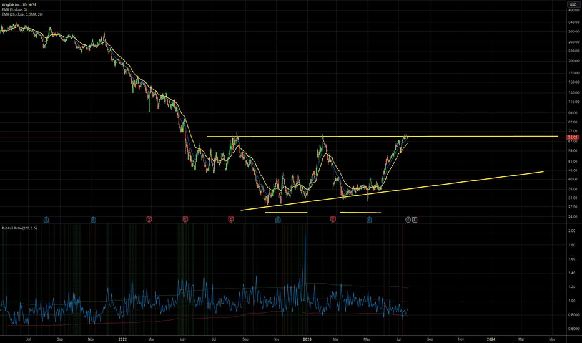This screenshot has height=343, width=582.
Task: Open the USD currency selector
Action: click(x=573, y=4)
